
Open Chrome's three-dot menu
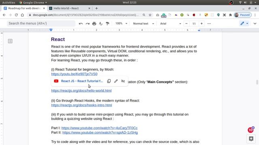click(255, 15)
